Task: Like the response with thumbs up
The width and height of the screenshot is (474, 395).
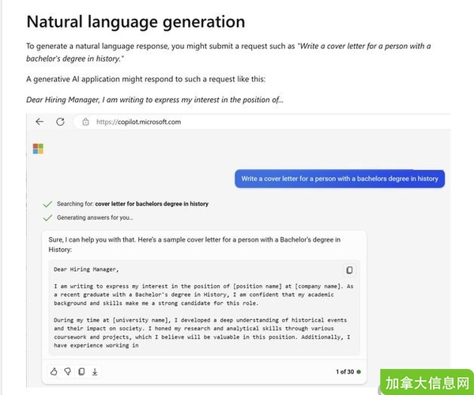Action: (54, 371)
